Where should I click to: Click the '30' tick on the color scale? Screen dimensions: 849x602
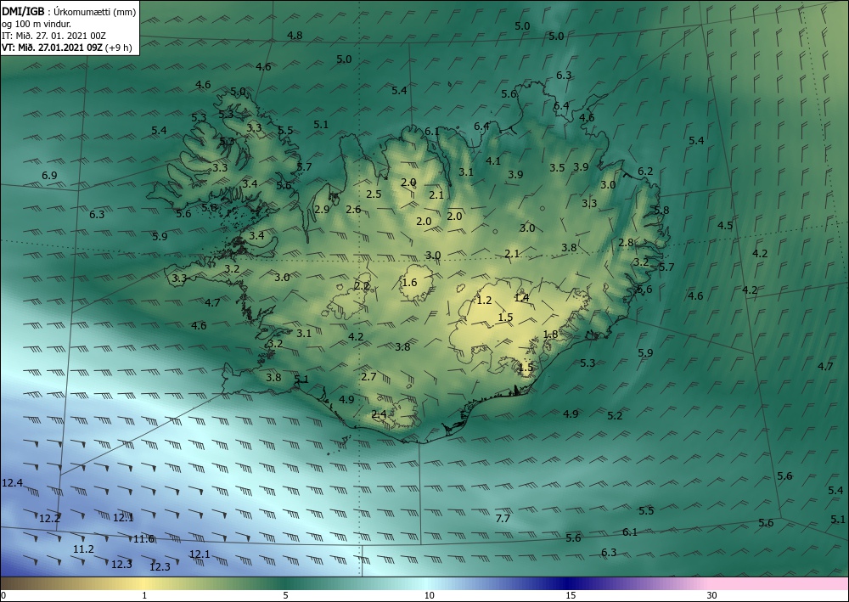(711, 595)
